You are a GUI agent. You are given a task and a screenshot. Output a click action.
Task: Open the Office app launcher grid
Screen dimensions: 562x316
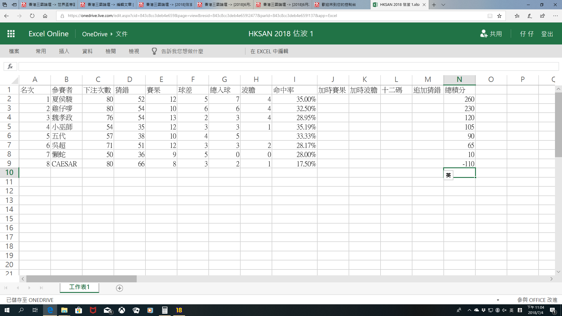click(x=11, y=34)
